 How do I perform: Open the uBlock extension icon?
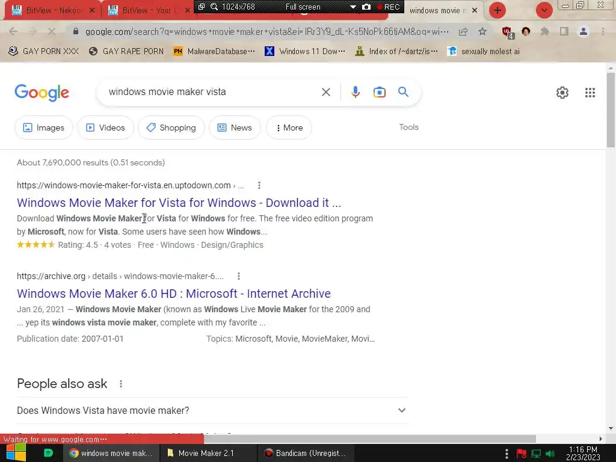[507, 32]
